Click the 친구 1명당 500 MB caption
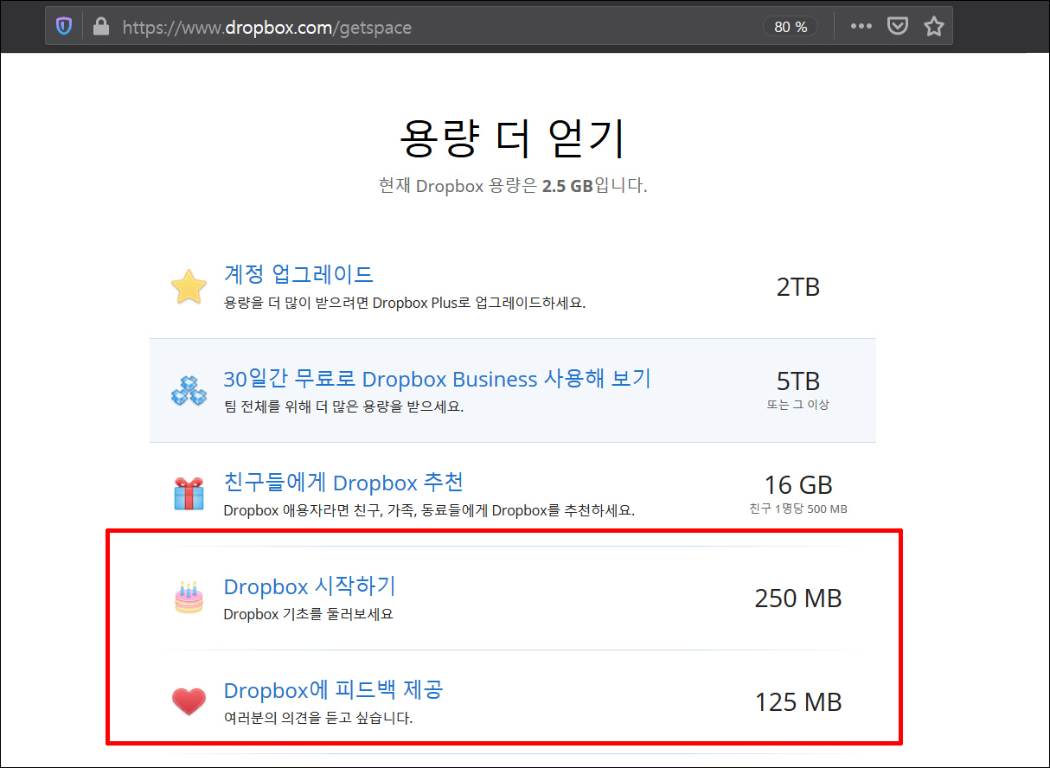Screen dimensions: 1050x768 click(797, 508)
